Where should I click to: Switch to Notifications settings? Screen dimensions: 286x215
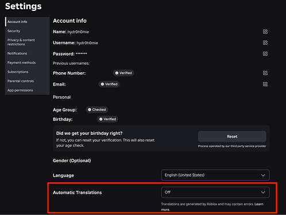(x=17, y=53)
